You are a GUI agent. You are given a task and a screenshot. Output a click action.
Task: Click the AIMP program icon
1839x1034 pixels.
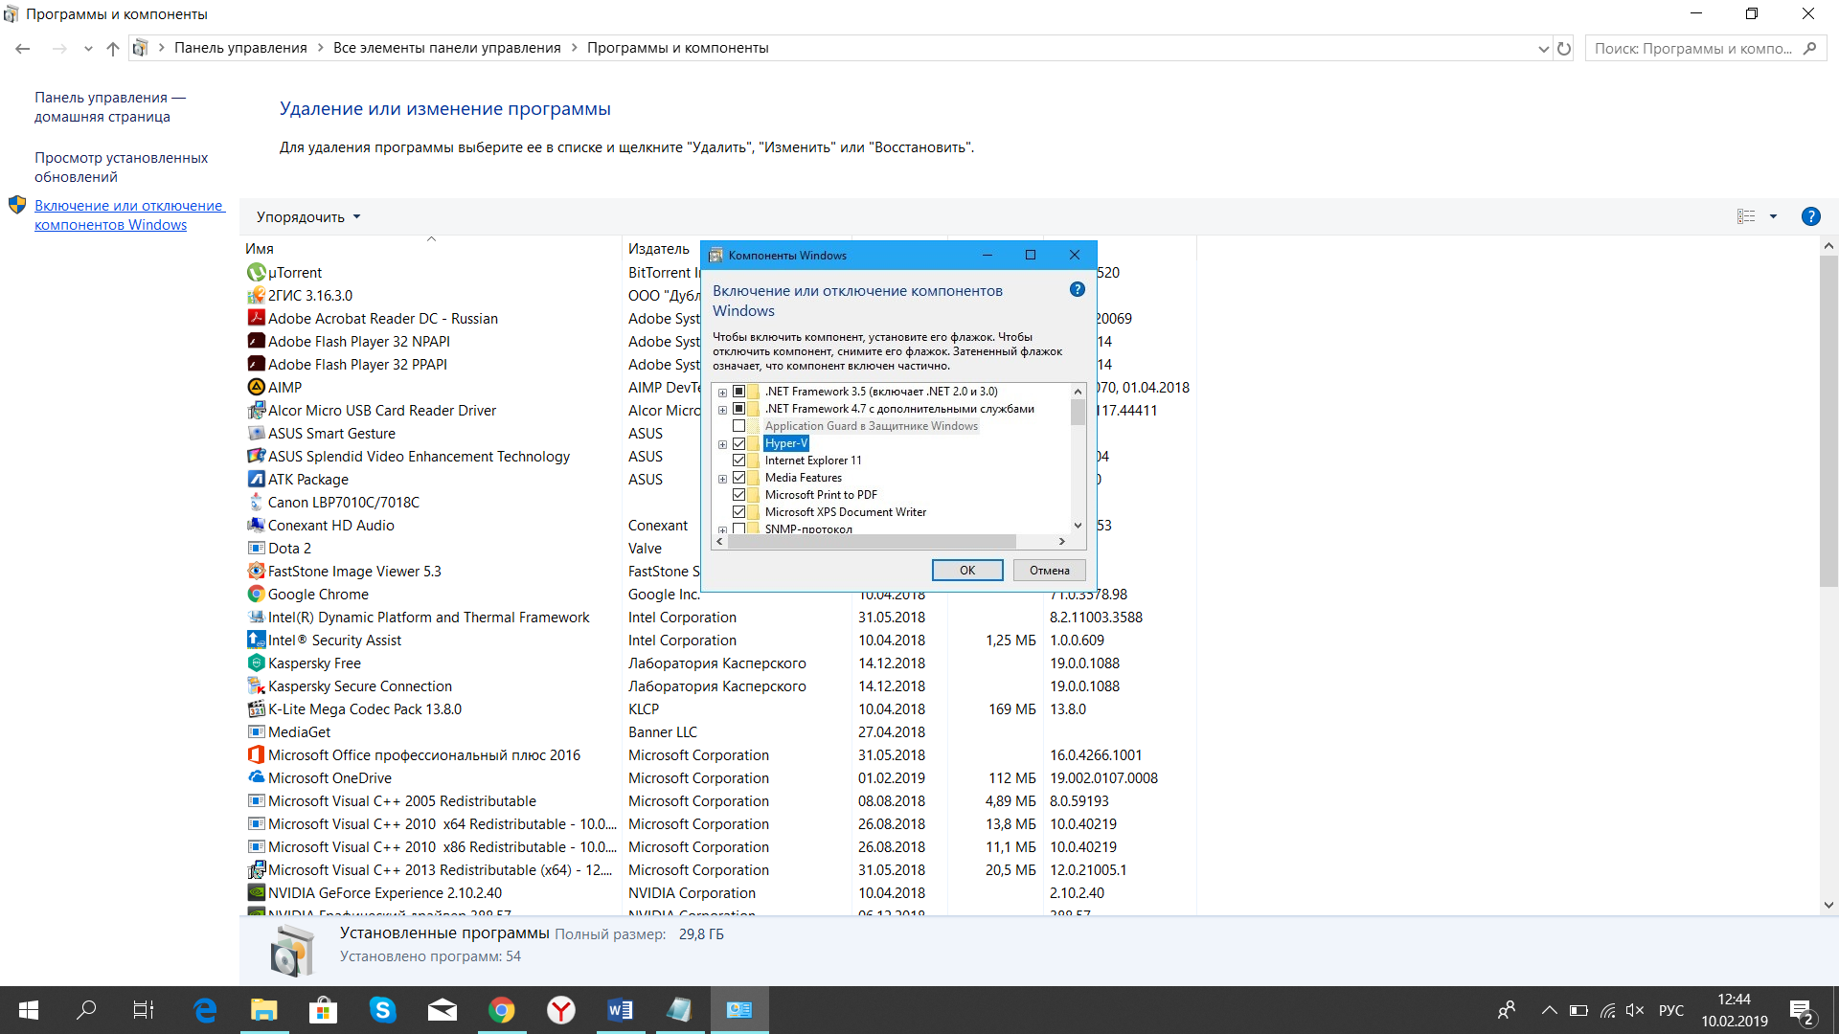pyautogui.click(x=256, y=388)
